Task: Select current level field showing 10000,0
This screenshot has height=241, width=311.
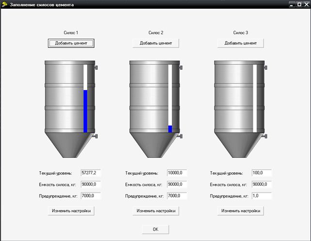Action: [x=177, y=173]
